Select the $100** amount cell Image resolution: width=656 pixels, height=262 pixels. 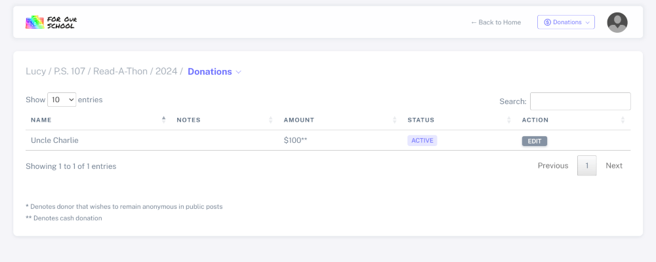295,140
